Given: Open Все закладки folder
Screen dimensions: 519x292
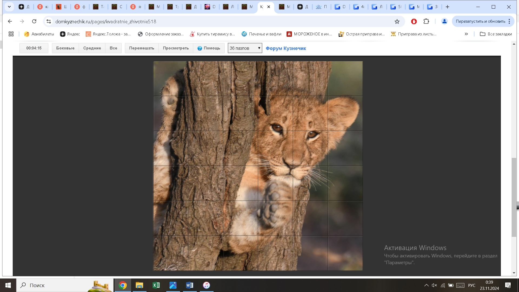Looking at the screenshot, I should 496,34.
